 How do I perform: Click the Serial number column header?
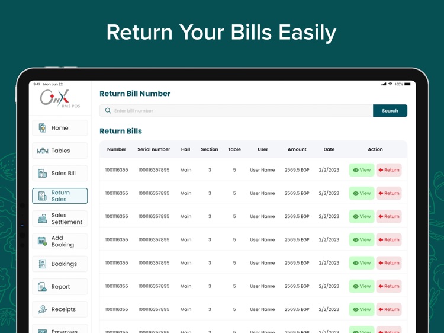(x=154, y=149)
